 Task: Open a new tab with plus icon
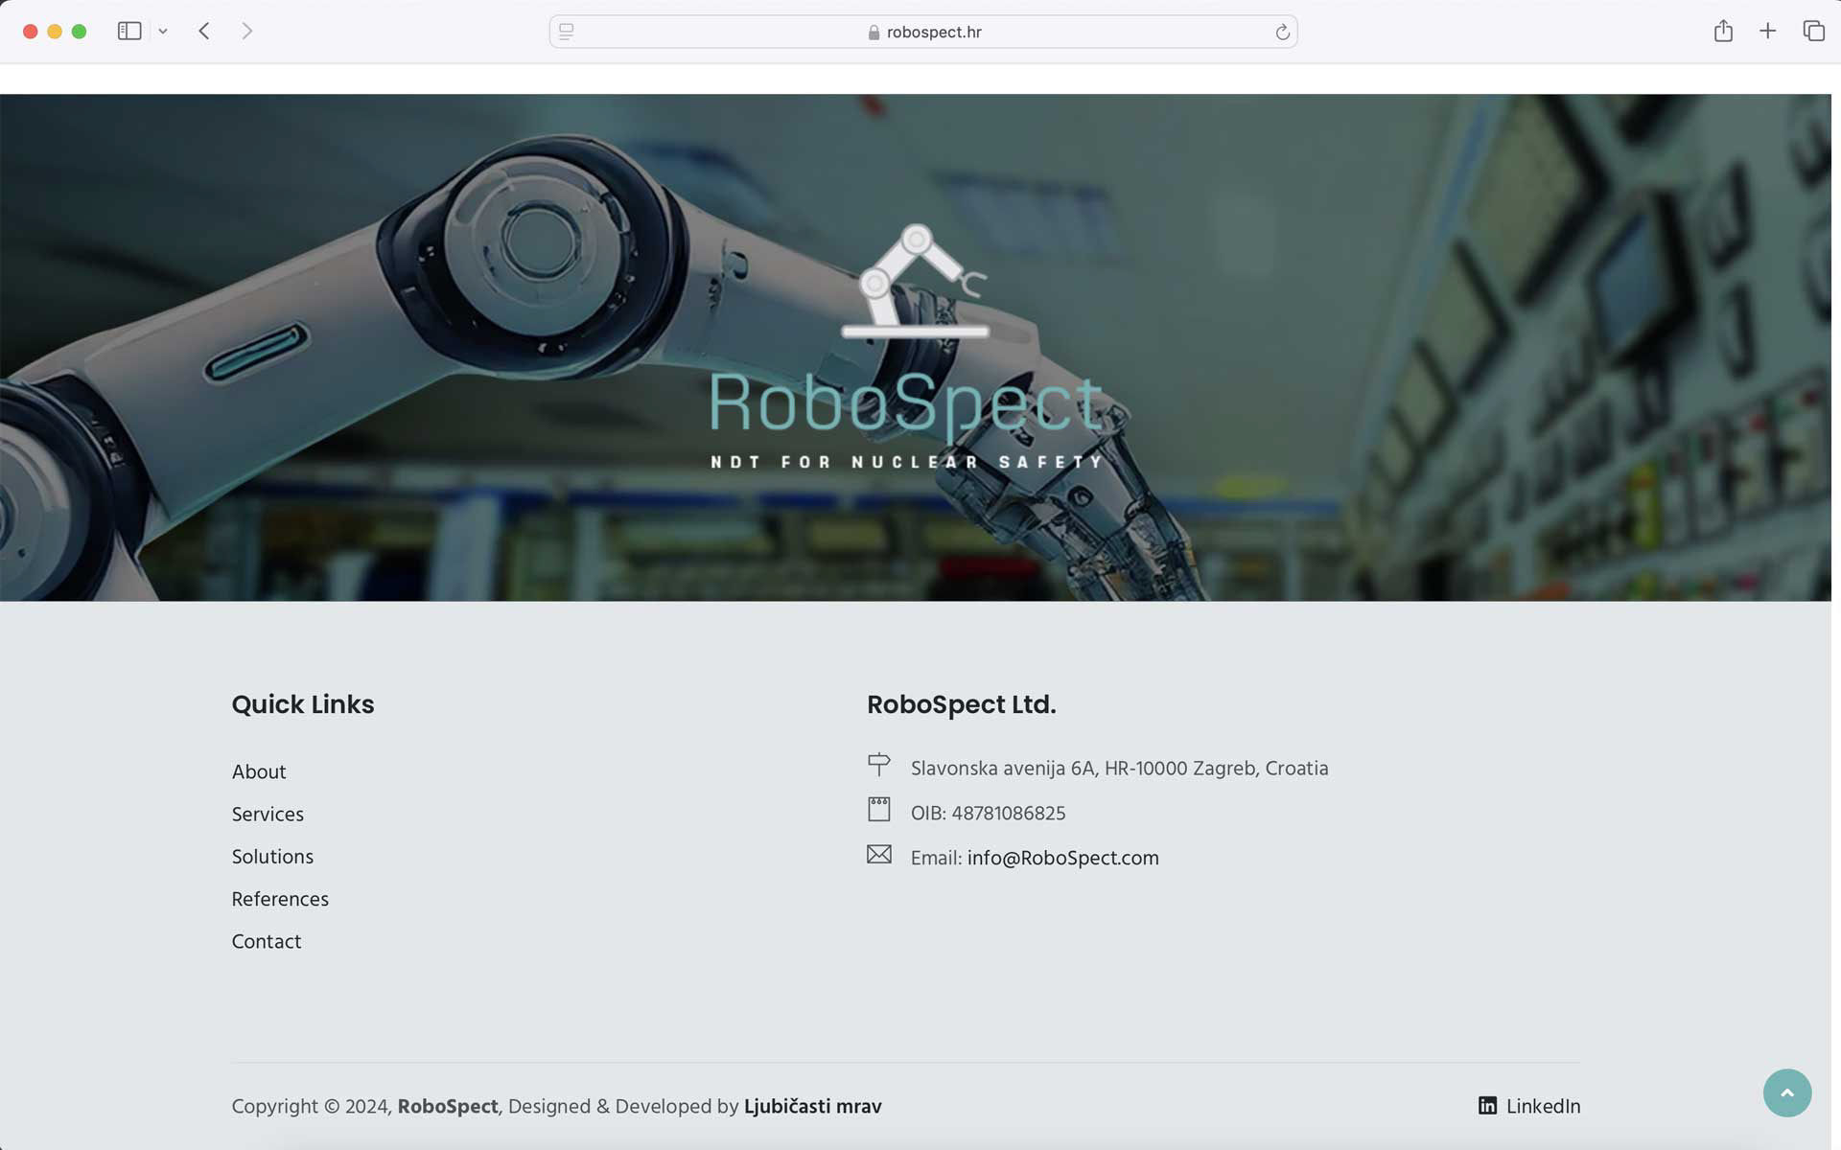[x=1767, y=32]
